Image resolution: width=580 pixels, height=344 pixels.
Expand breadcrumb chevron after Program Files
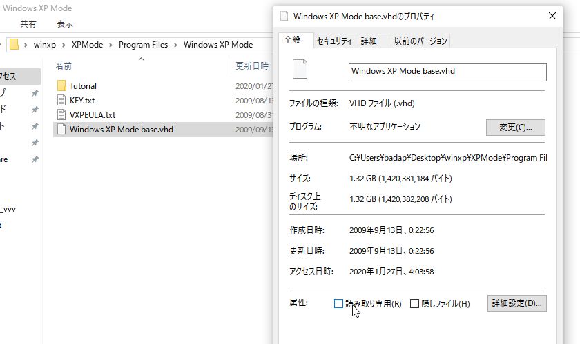pyautogui.click(x=175, y=45)
